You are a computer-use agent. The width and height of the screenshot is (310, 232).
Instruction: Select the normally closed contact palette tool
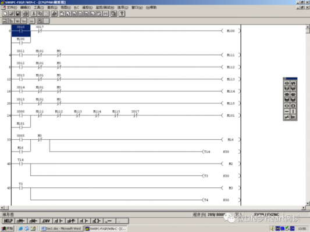pyautogui.click(x=293, y=84)
